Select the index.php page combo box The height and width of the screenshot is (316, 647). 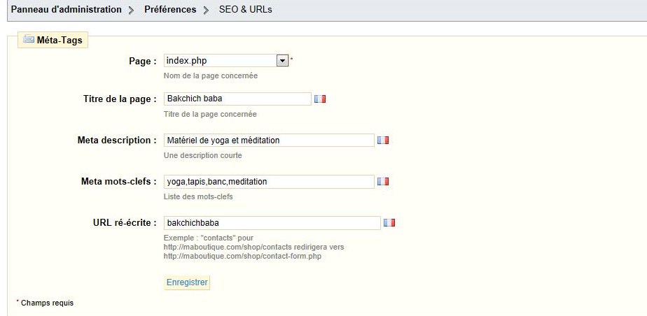225,61
